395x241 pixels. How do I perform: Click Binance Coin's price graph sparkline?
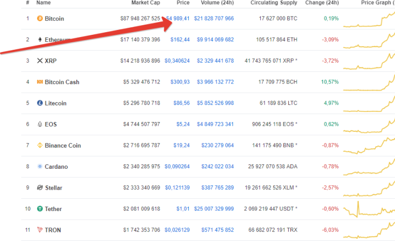coord(369,145)
